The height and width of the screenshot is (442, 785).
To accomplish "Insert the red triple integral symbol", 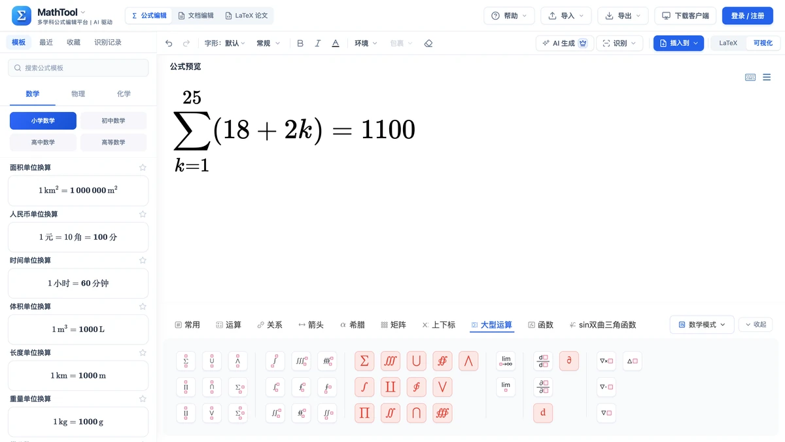I will [x=391, y=361].
